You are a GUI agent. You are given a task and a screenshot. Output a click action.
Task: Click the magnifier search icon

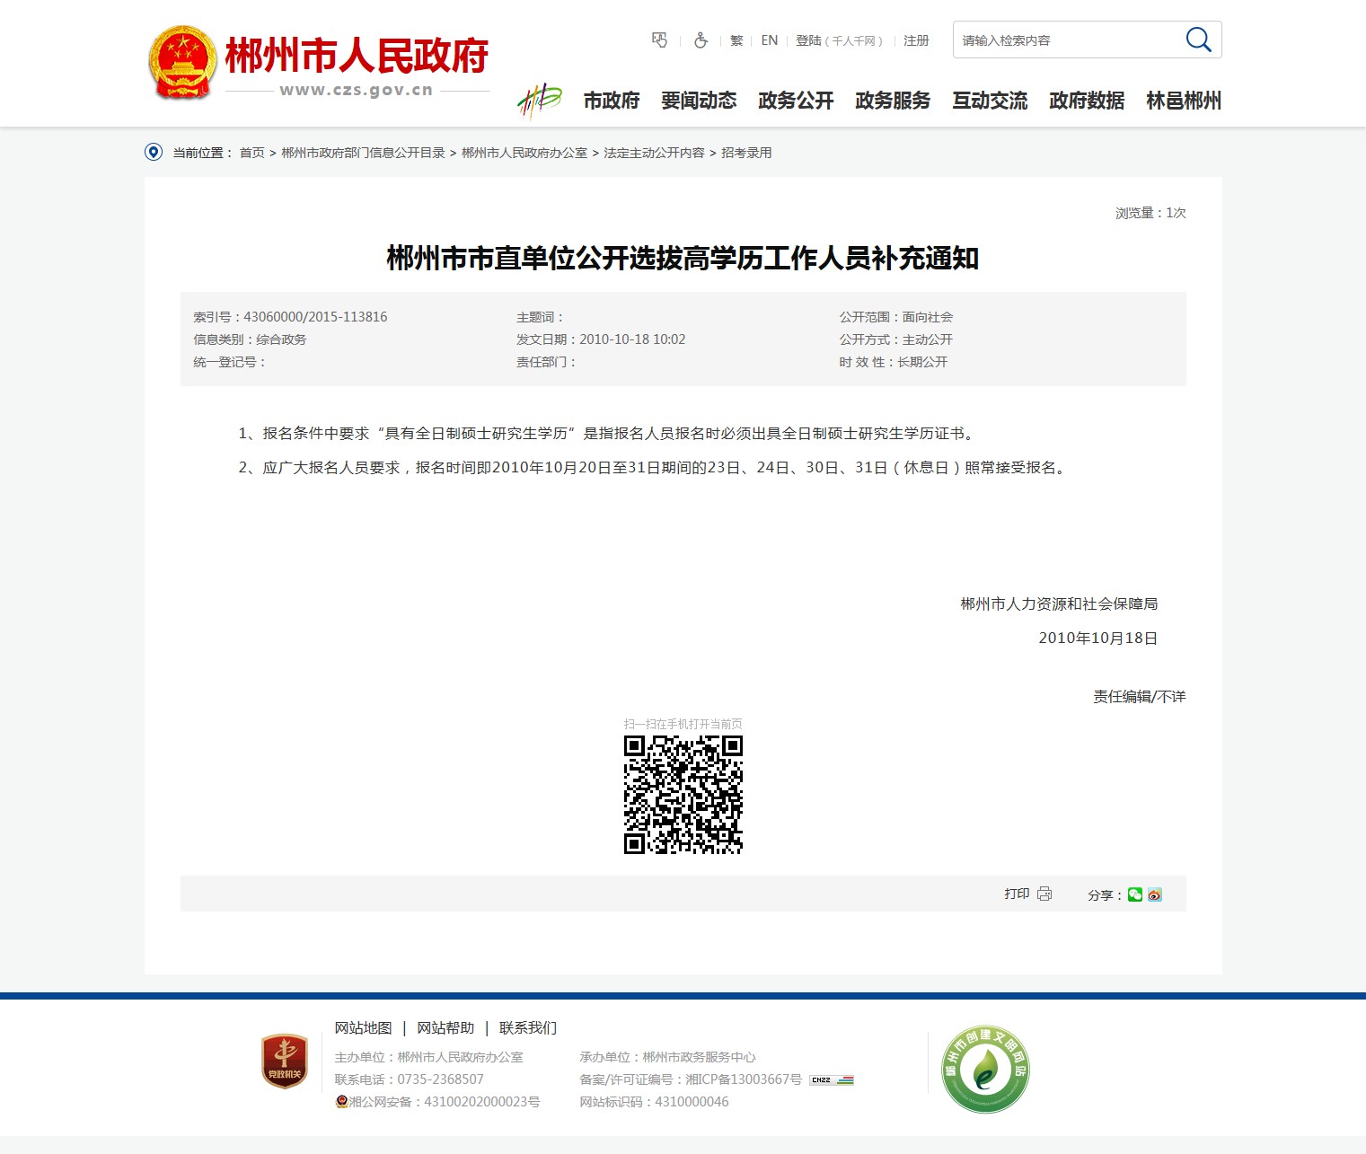click(x=1198, y=40)
